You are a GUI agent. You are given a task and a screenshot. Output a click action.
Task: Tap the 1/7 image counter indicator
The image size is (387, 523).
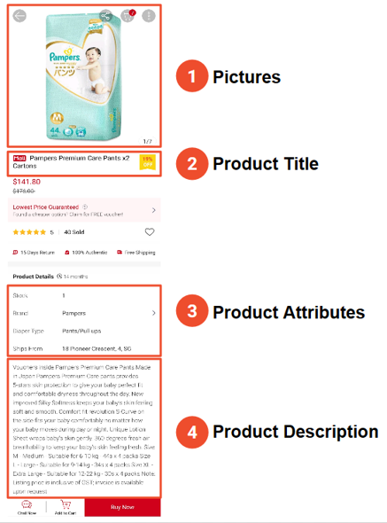coord(147,142)
